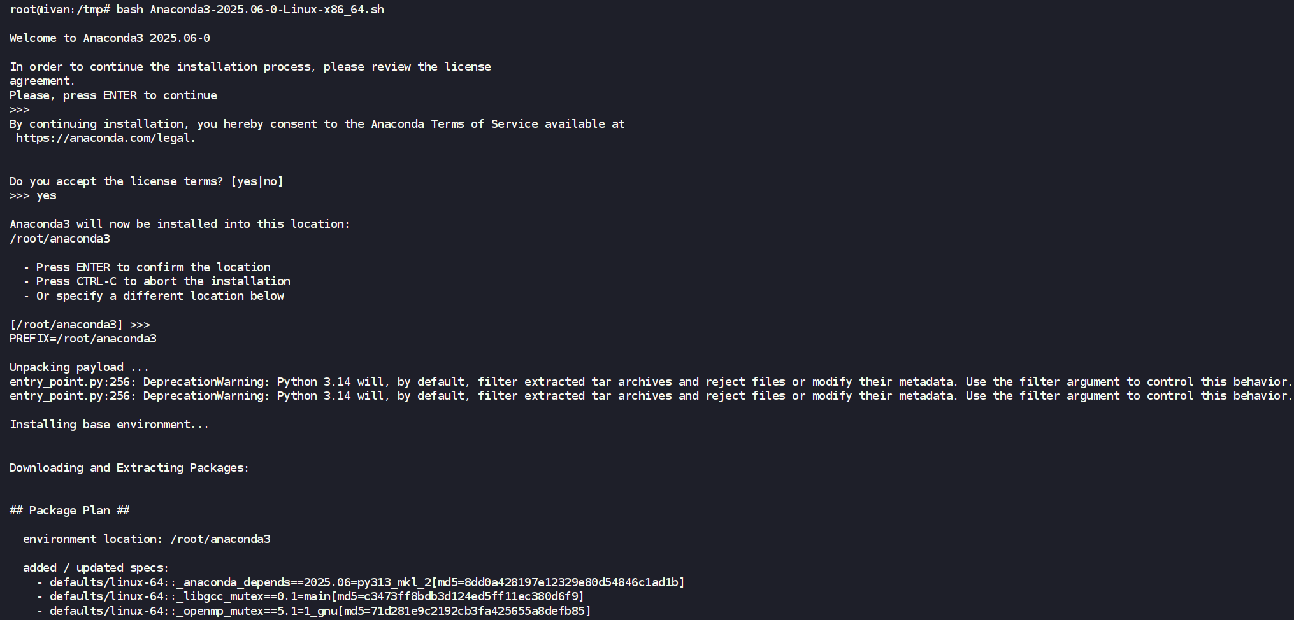Click the _openmp_mutex package spec line
Screen dimensions: 1294x620
pos(320,611)
